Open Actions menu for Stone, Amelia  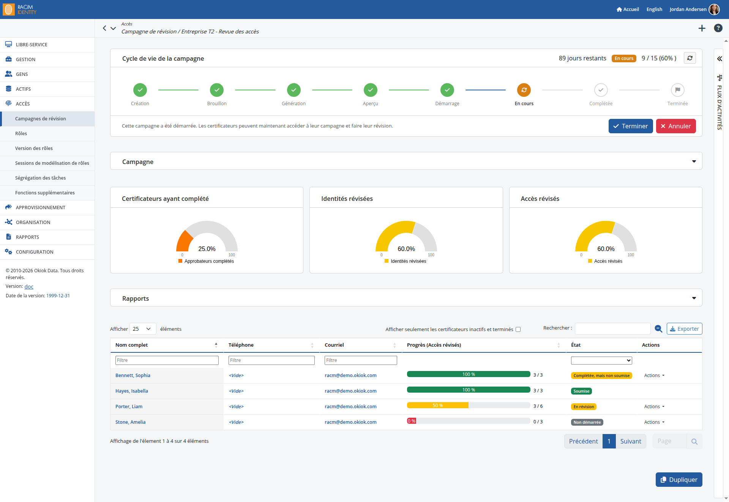click(x=654, y=422)
